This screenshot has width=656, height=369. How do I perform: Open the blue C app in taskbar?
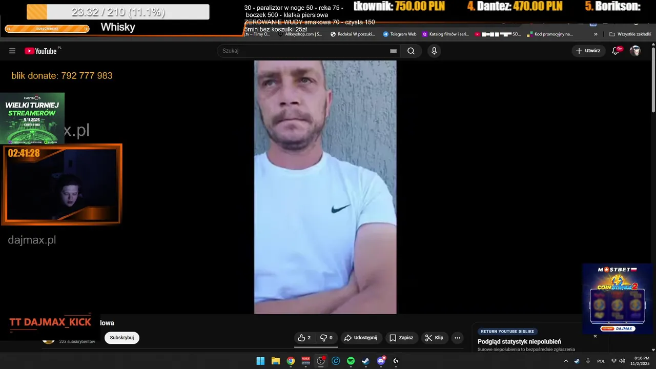336,361
